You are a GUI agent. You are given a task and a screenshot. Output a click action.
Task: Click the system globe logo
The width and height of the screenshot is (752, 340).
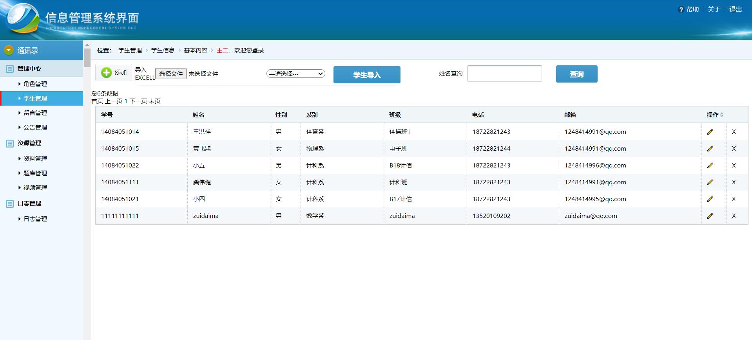pos(22,19)
